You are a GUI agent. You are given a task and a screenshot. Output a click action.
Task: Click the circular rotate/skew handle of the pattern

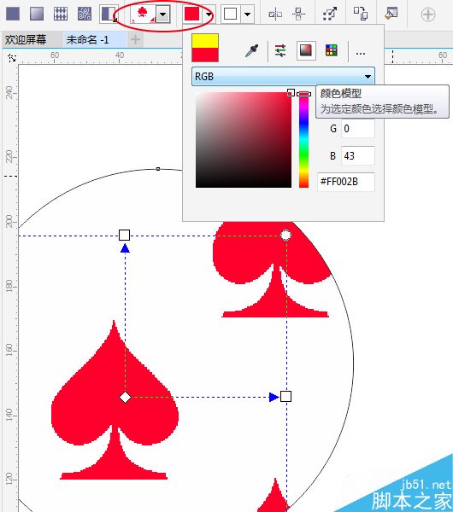(285, 236)
